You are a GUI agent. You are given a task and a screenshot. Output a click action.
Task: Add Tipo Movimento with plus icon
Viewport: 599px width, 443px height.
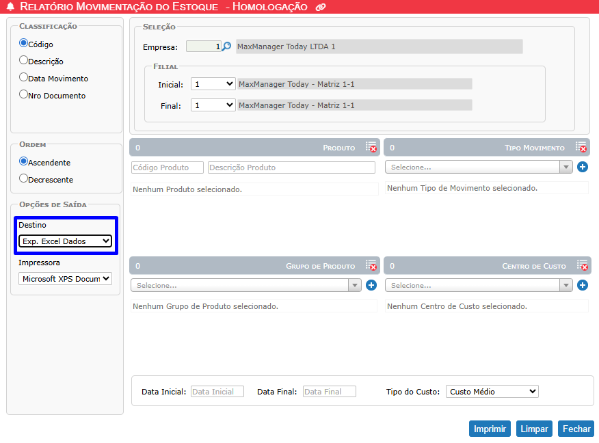[x=583, y=167]
